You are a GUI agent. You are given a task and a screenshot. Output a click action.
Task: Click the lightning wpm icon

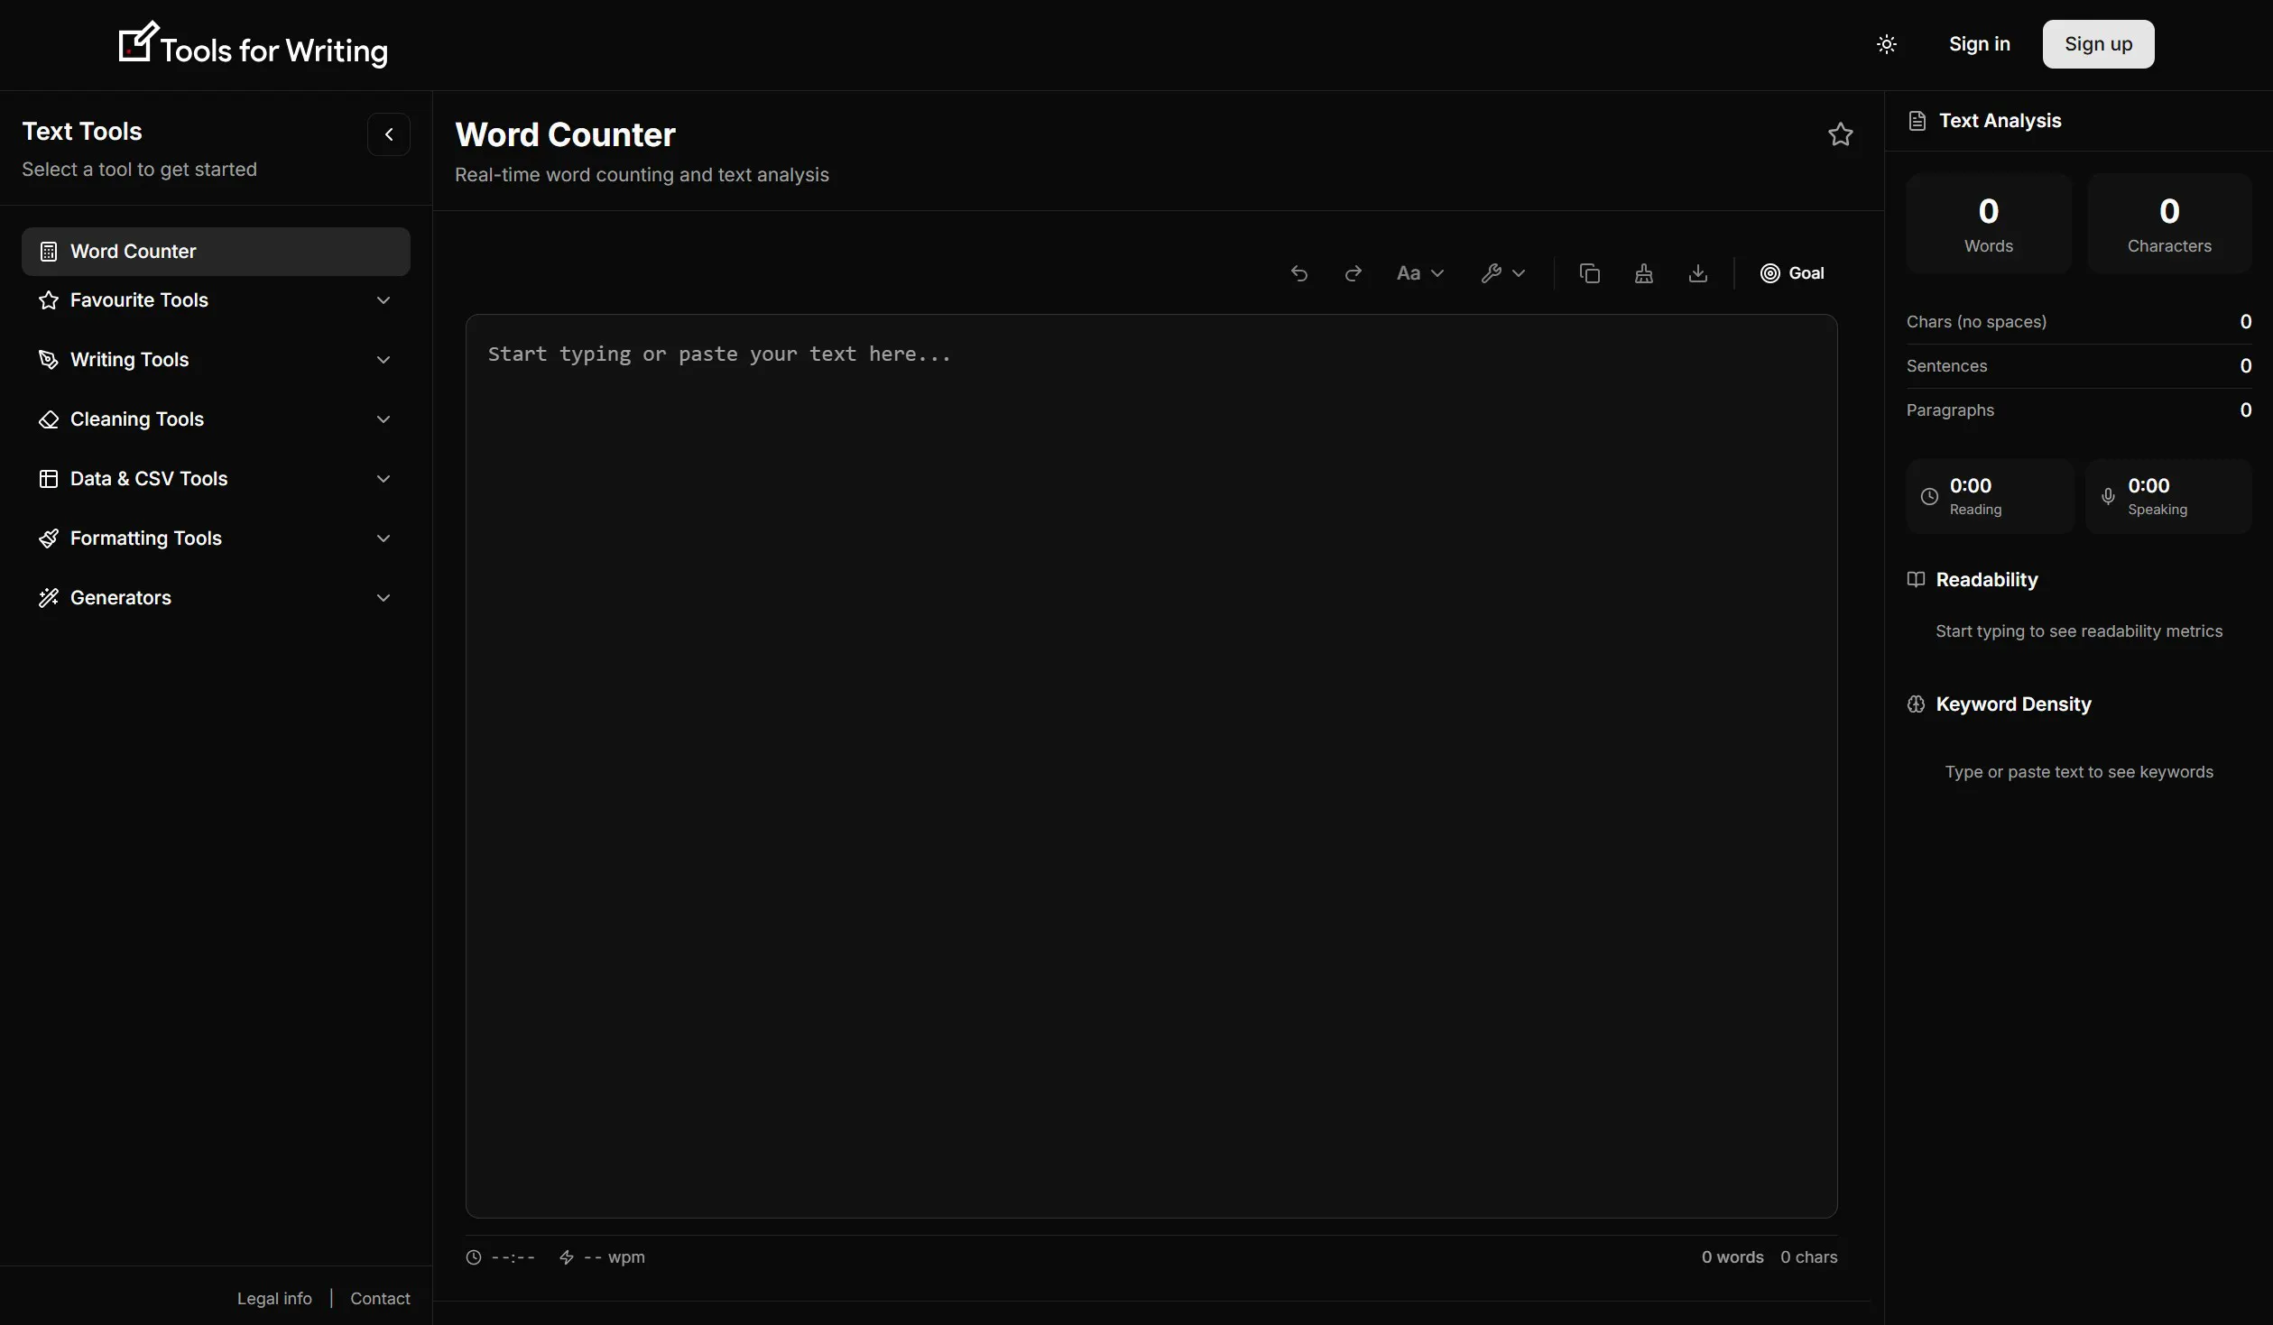click(x=567, y=1257)
